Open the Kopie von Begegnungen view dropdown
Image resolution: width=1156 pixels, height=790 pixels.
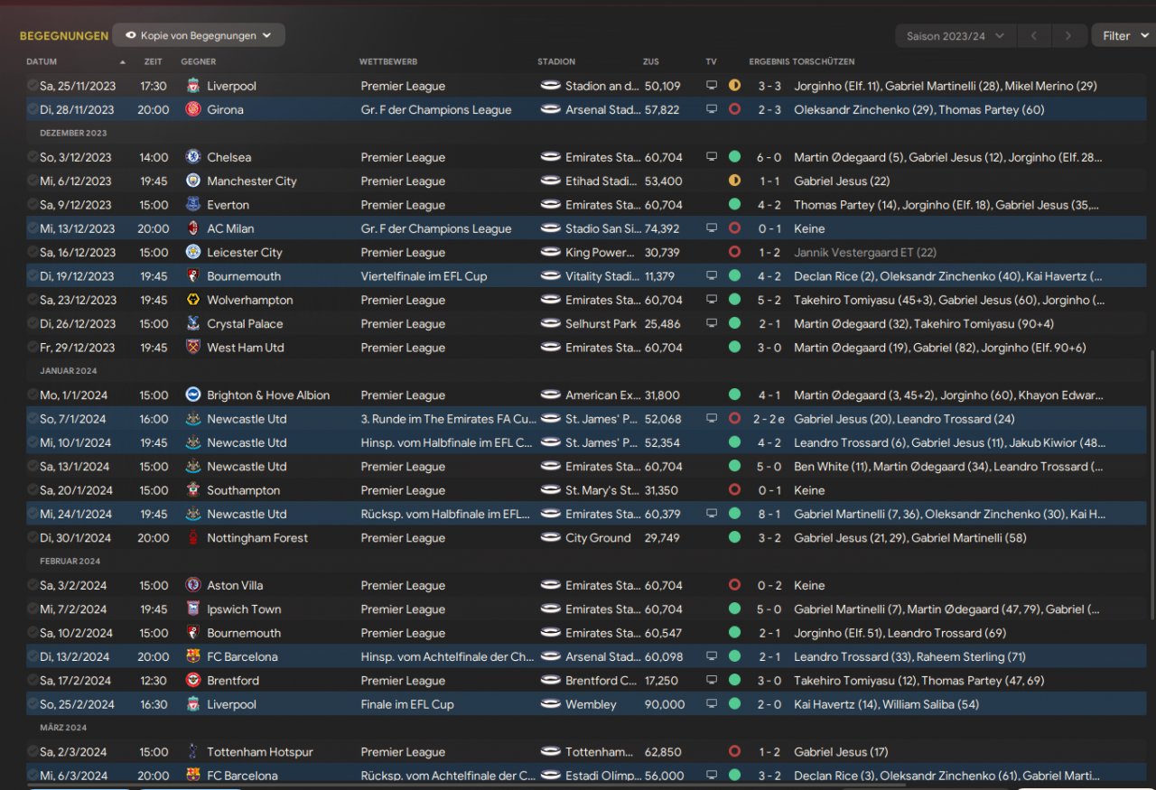[x=199, y=35]
